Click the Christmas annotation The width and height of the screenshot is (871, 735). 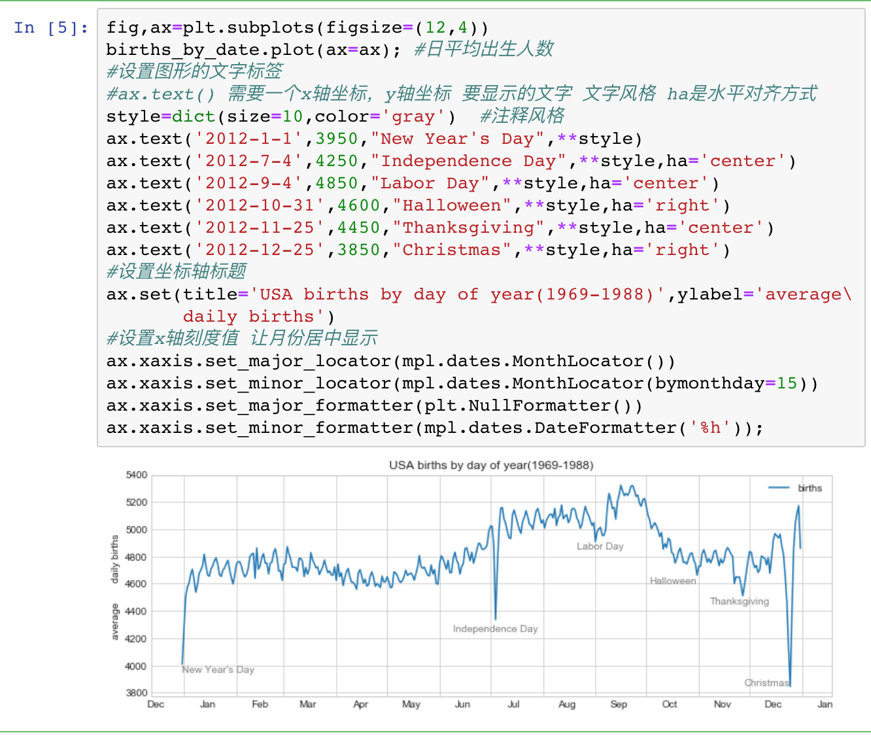click(x=766, y=682)
